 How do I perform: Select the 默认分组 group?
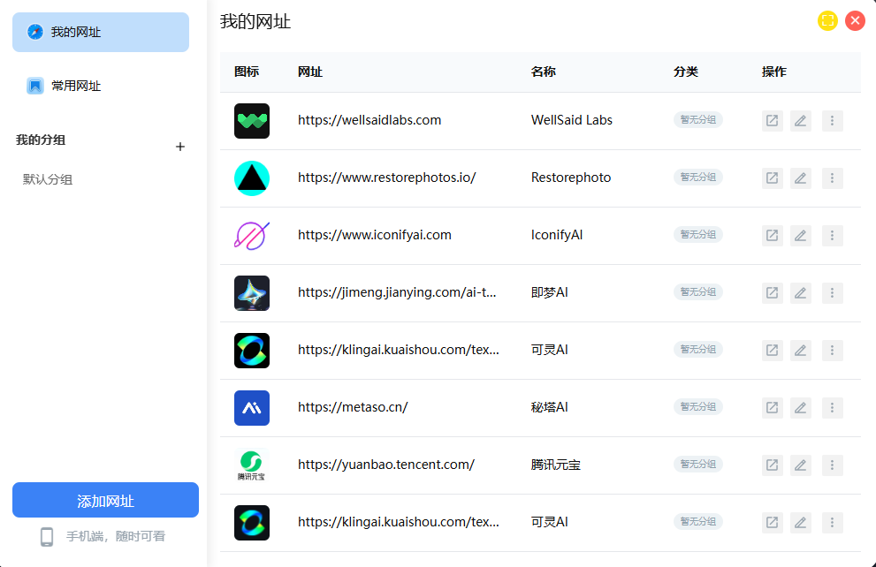(48, 179)
